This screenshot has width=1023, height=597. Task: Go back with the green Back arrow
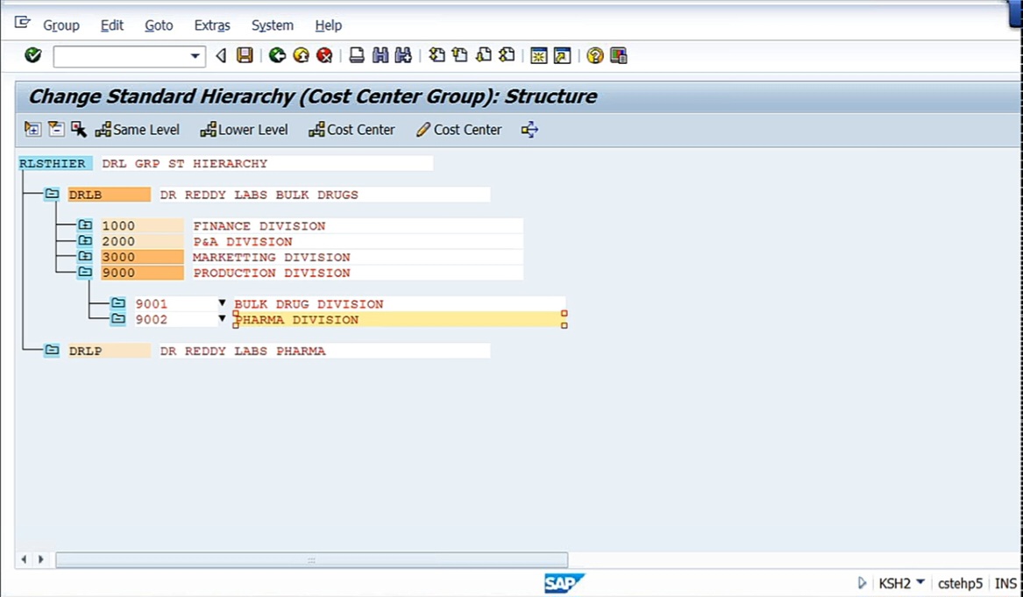tap(277, 55)
